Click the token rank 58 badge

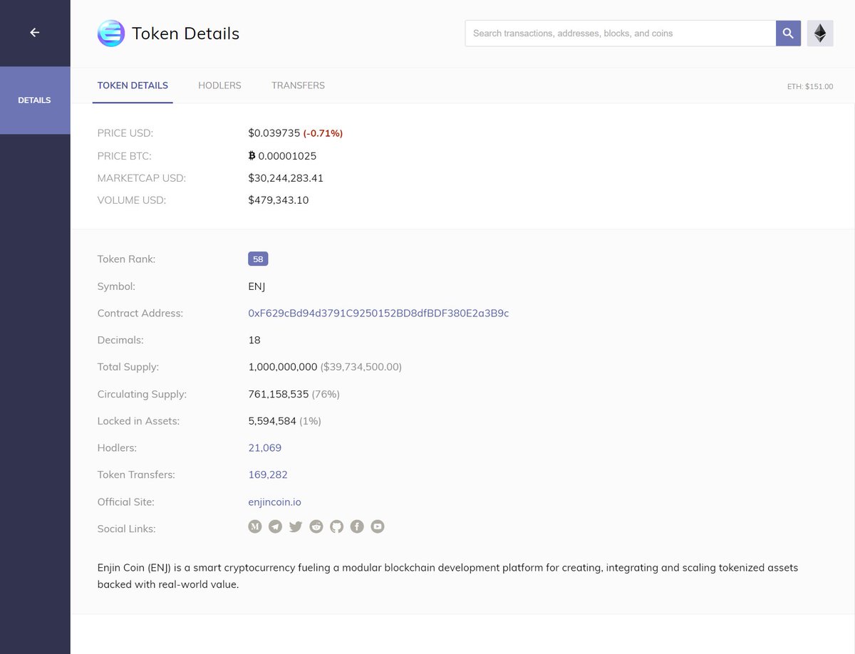coord(258,259)
